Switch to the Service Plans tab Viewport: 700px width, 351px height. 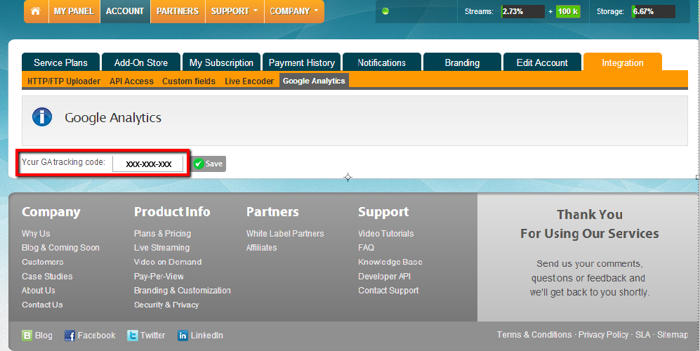pos(60,62)
